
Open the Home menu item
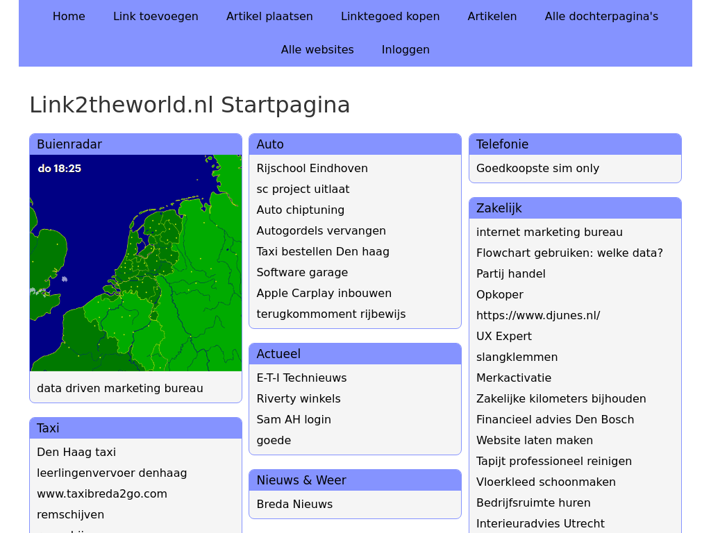pyautogui.click(x=69, y=16)
